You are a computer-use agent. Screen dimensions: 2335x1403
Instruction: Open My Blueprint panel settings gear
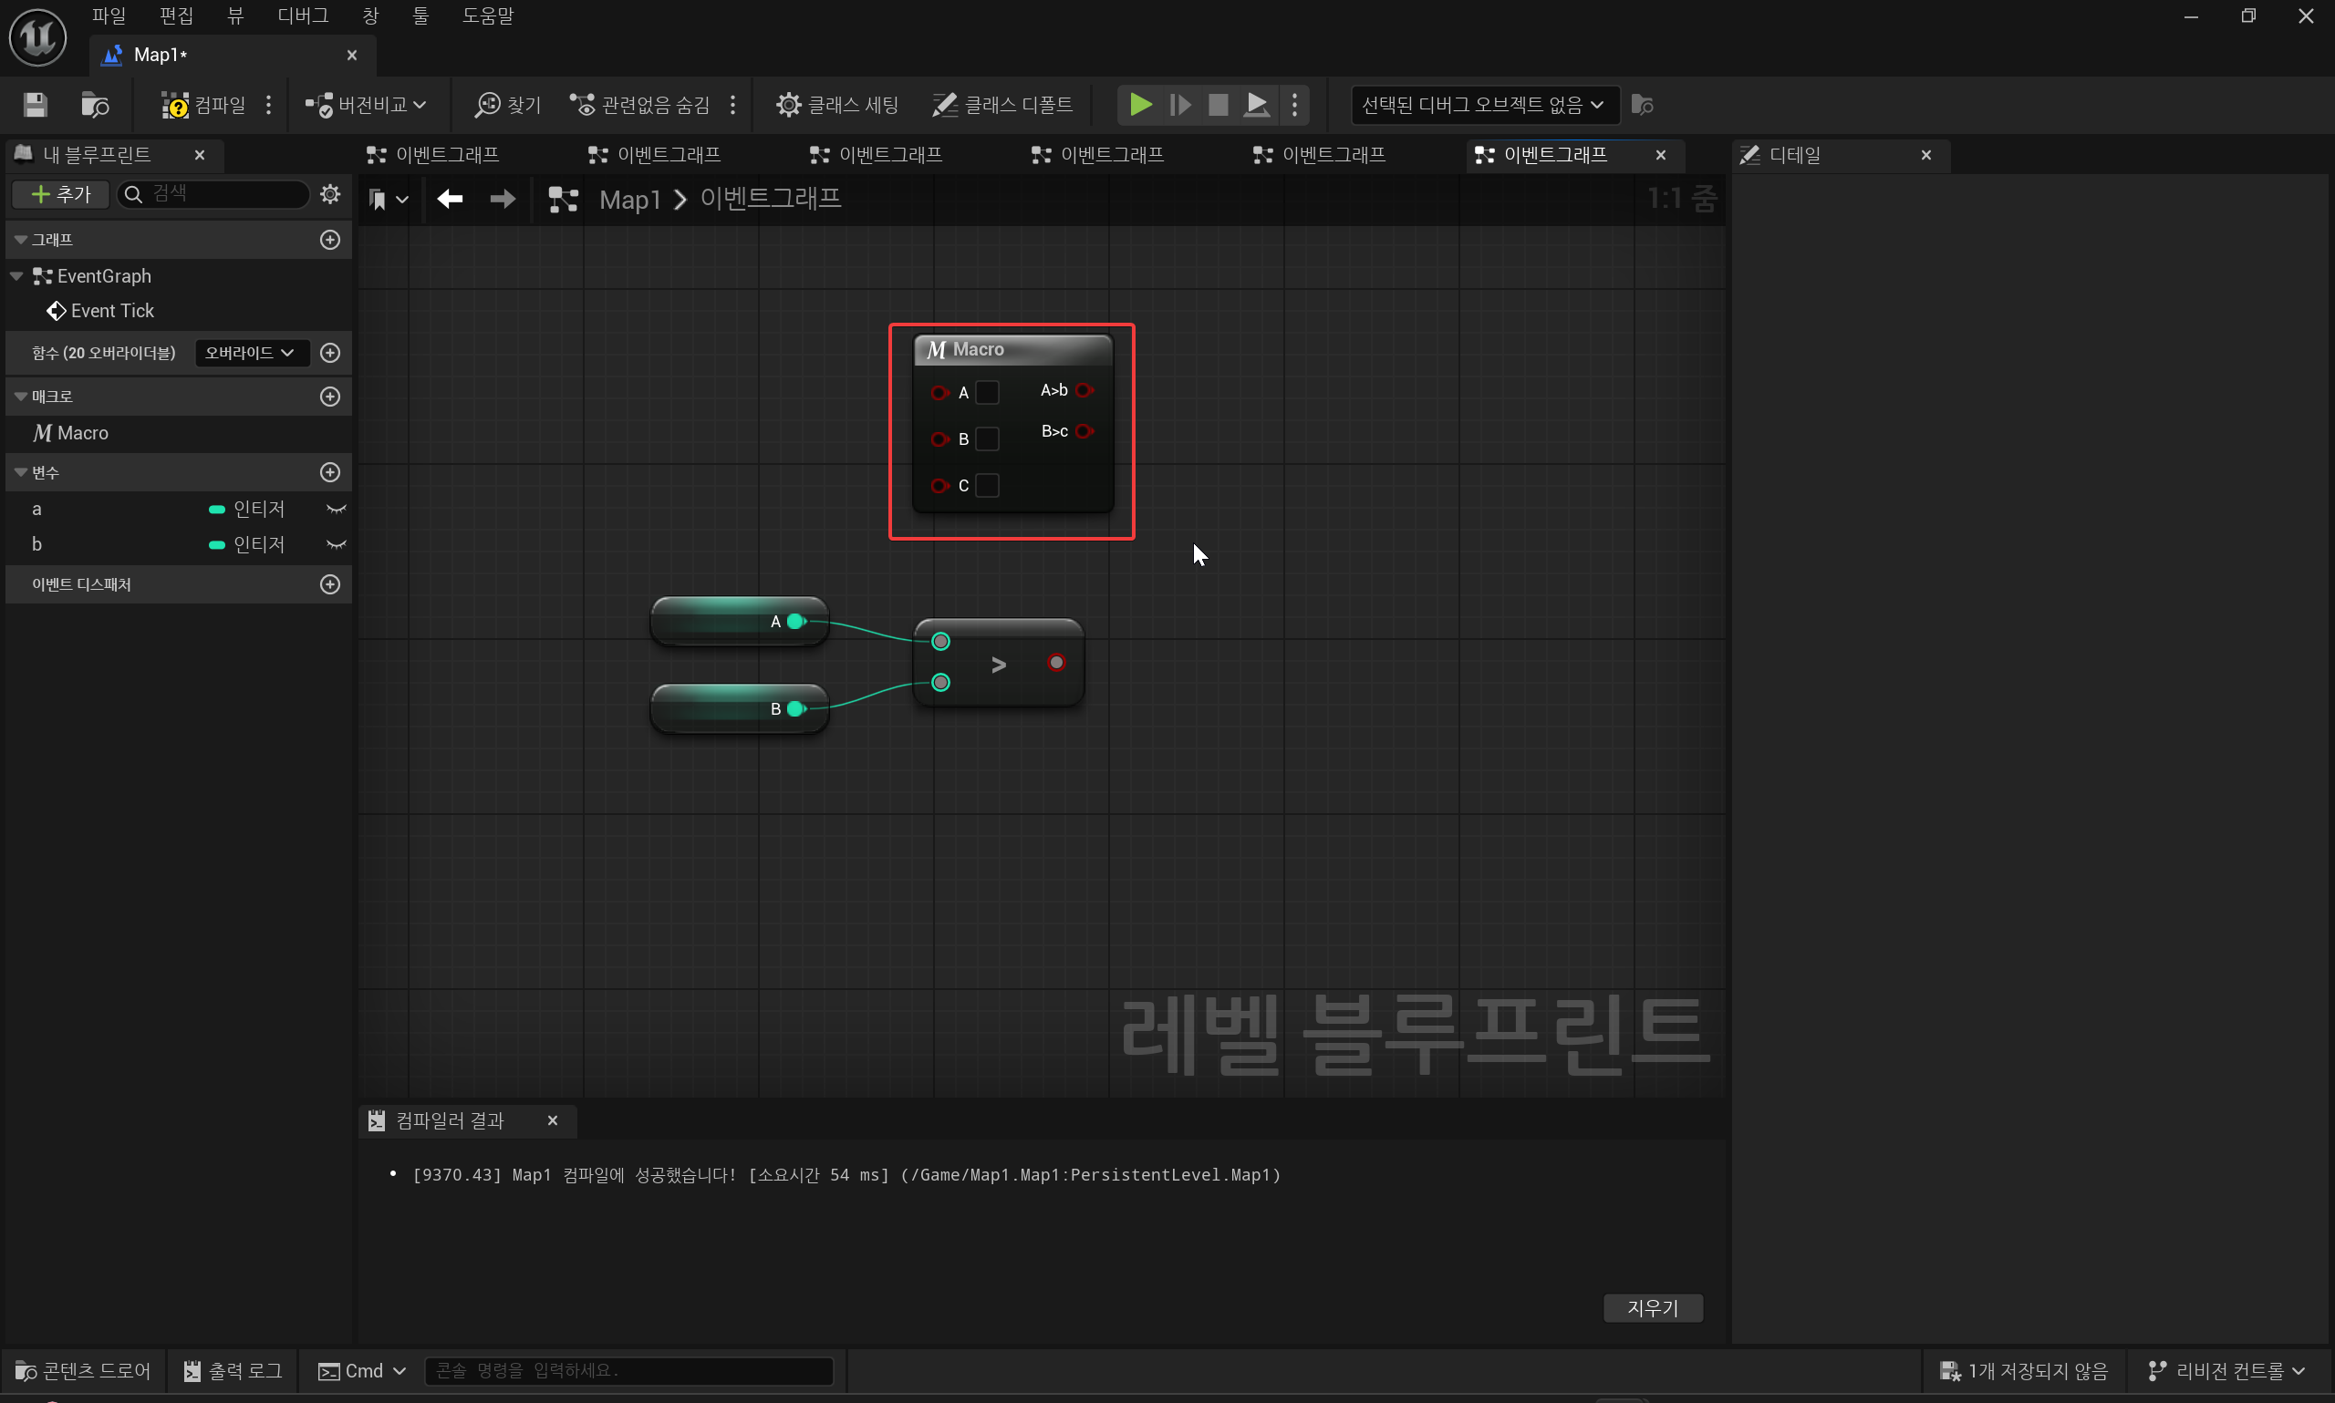tap(330, 194)
